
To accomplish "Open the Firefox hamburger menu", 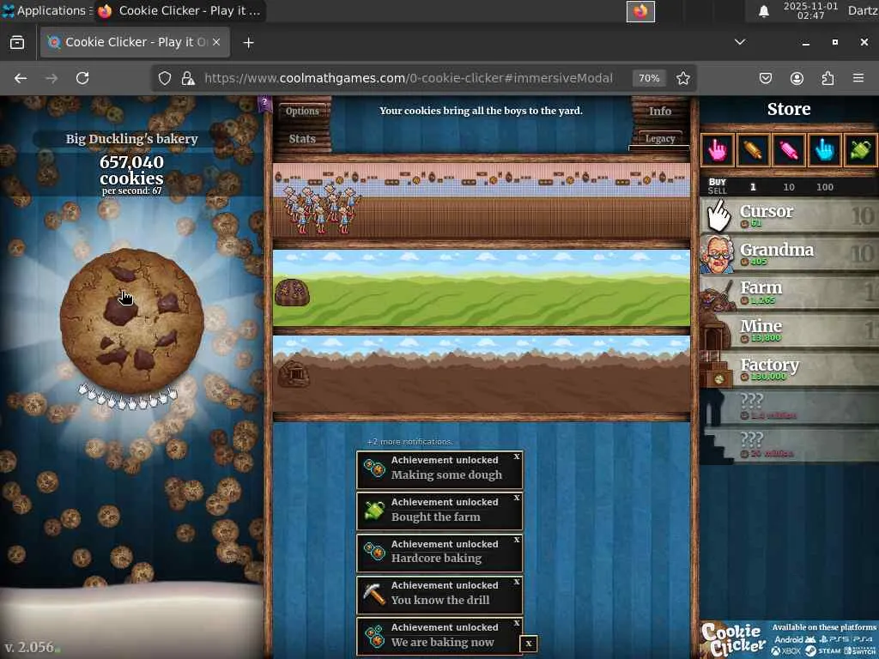I will tap(858, 78).
